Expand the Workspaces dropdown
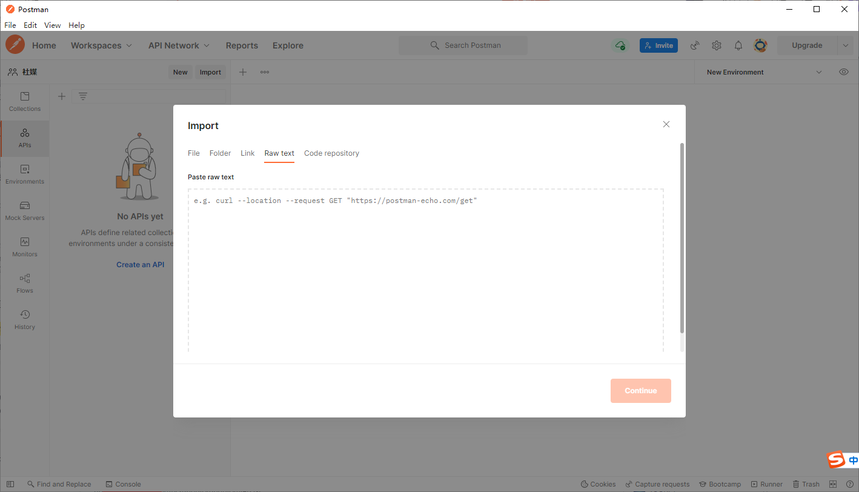The image size is (859, 492). pyautogui.click(x=101, y=45)
